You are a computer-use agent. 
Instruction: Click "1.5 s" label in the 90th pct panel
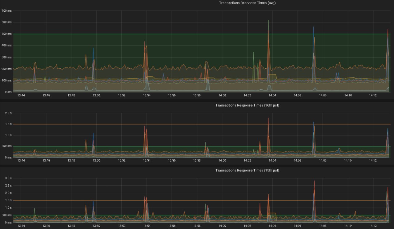pos(8,124)
